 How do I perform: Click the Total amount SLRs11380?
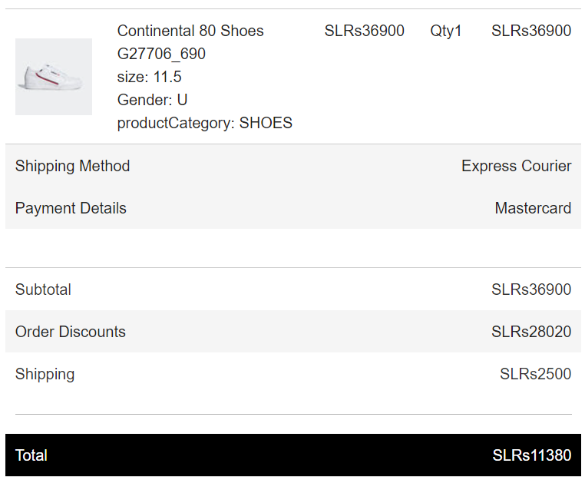click(532, 455)
